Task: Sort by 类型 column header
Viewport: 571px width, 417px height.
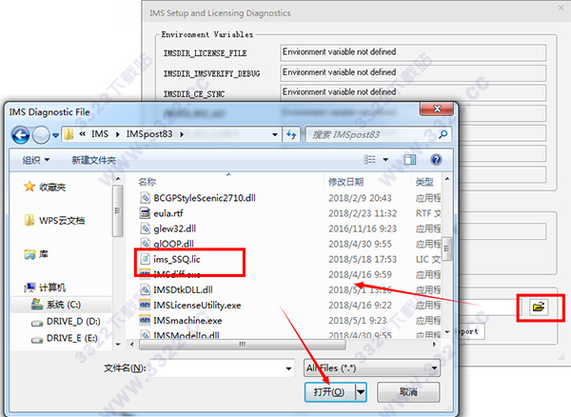Action: point(424,182)
